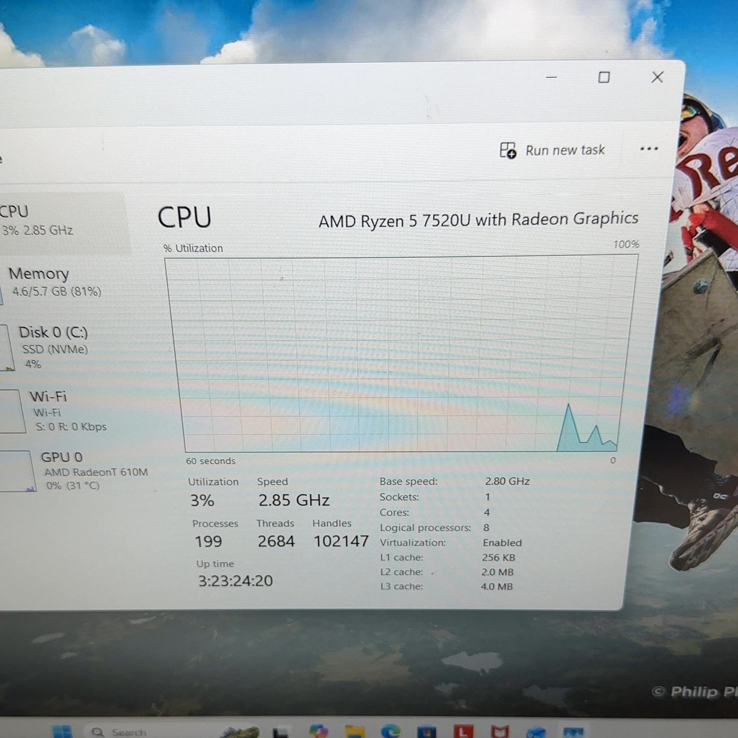This screenshot has width=738, height=738.
Task: Maximize the Task Manager window
Action: [604, 78]
